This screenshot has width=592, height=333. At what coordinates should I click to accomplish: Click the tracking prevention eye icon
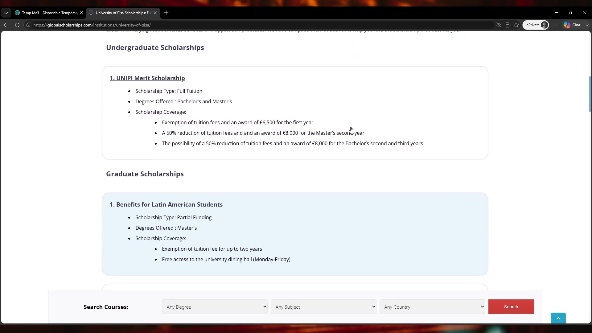[499, 25]
